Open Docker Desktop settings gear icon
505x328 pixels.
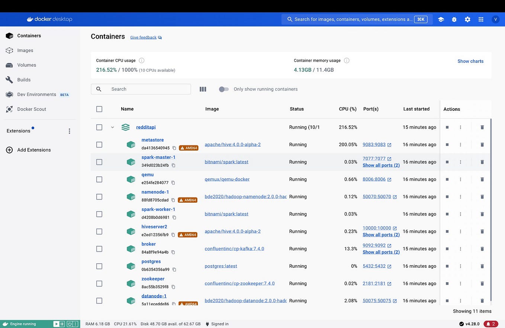click(467, 19)
